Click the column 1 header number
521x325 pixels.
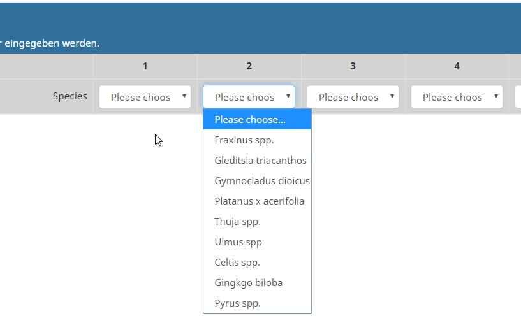click(x=145, y=66)
